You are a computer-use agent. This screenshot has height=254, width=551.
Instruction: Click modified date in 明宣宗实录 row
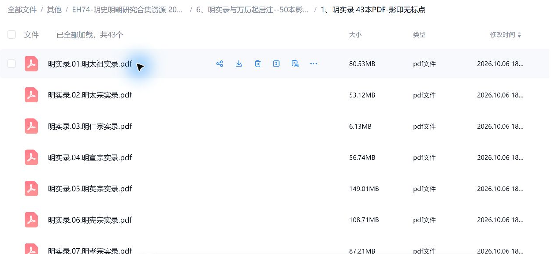point(500,157)
